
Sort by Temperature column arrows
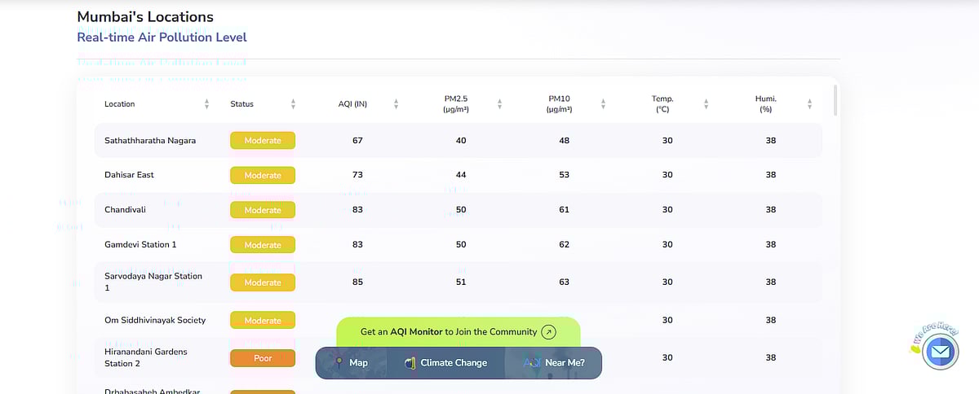(706, 104)
